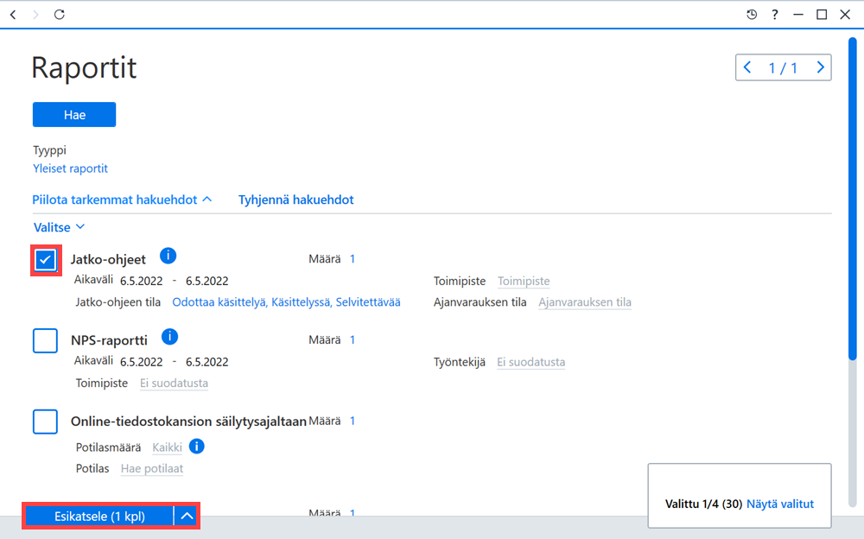Viewport: 864px width, 539px height.
Task: Open the help question mark icon
Action: coord(775,15)
